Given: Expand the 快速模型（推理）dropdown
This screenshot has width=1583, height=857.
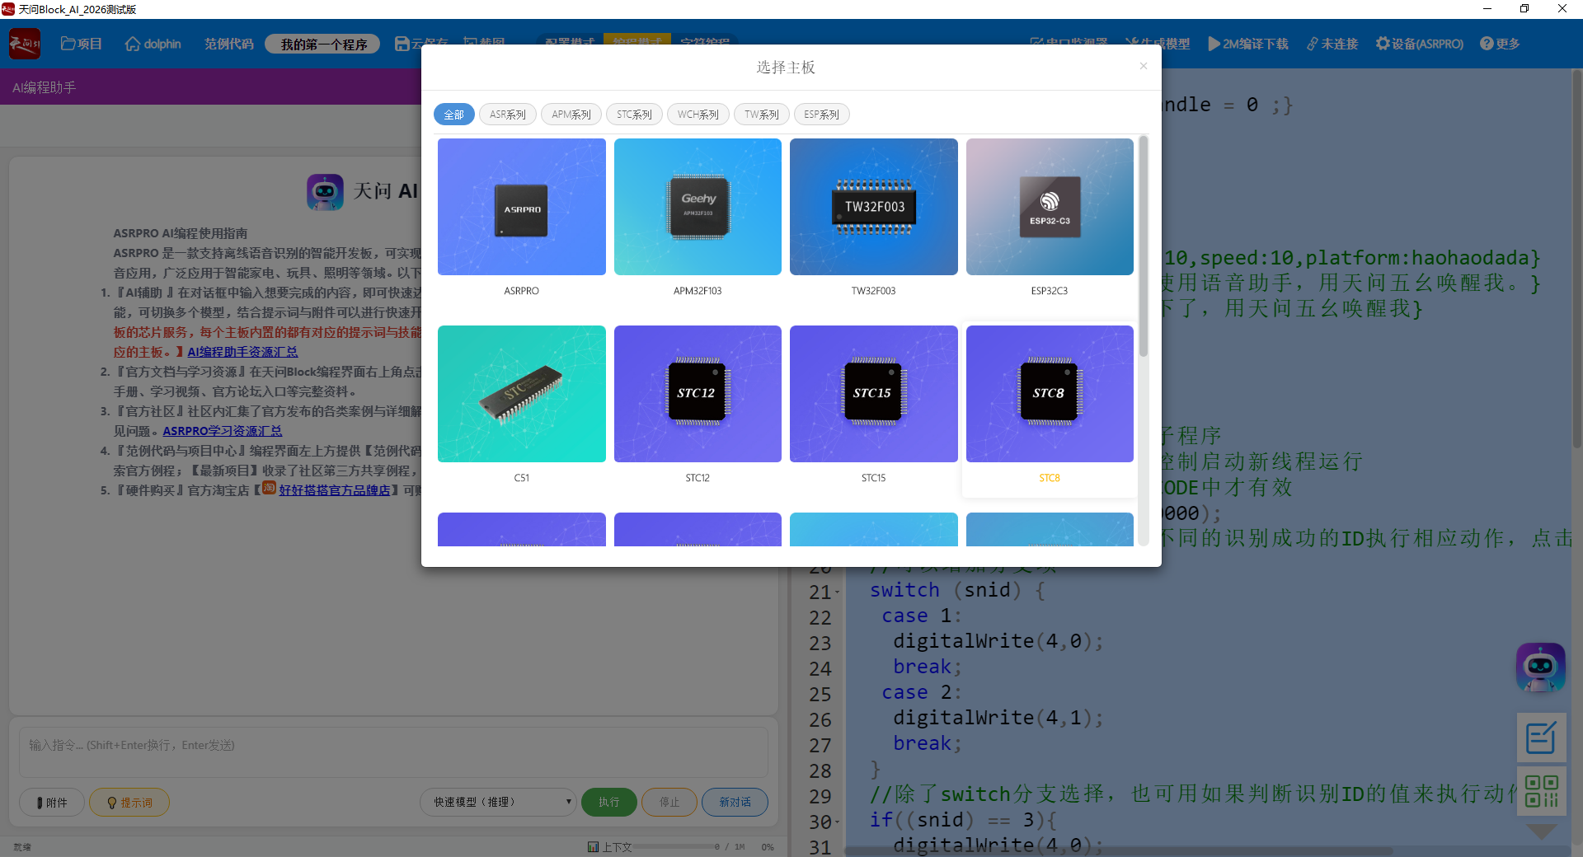Looking at the screenshot, I should click(x=498, y=802).
